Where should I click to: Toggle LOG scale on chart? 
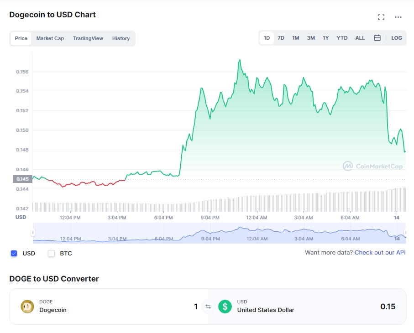pyautogui.click(x=397, y=38)
